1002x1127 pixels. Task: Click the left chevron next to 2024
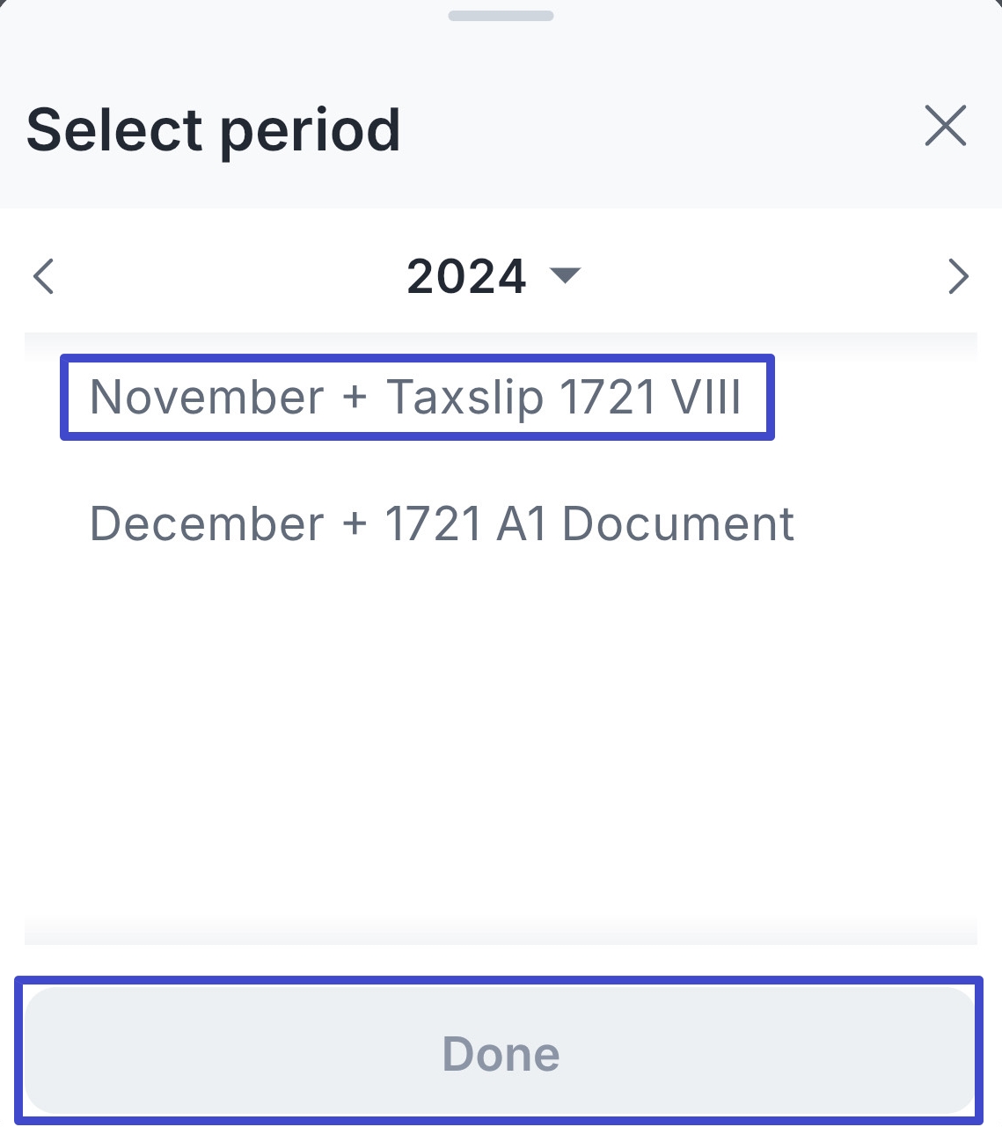pos(43,276)
